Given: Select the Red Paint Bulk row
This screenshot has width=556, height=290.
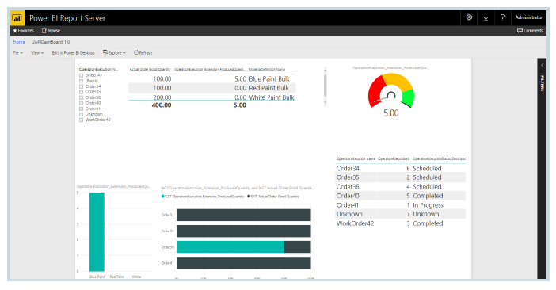Looking at the screenshot, I should click(x=212, y=88).
